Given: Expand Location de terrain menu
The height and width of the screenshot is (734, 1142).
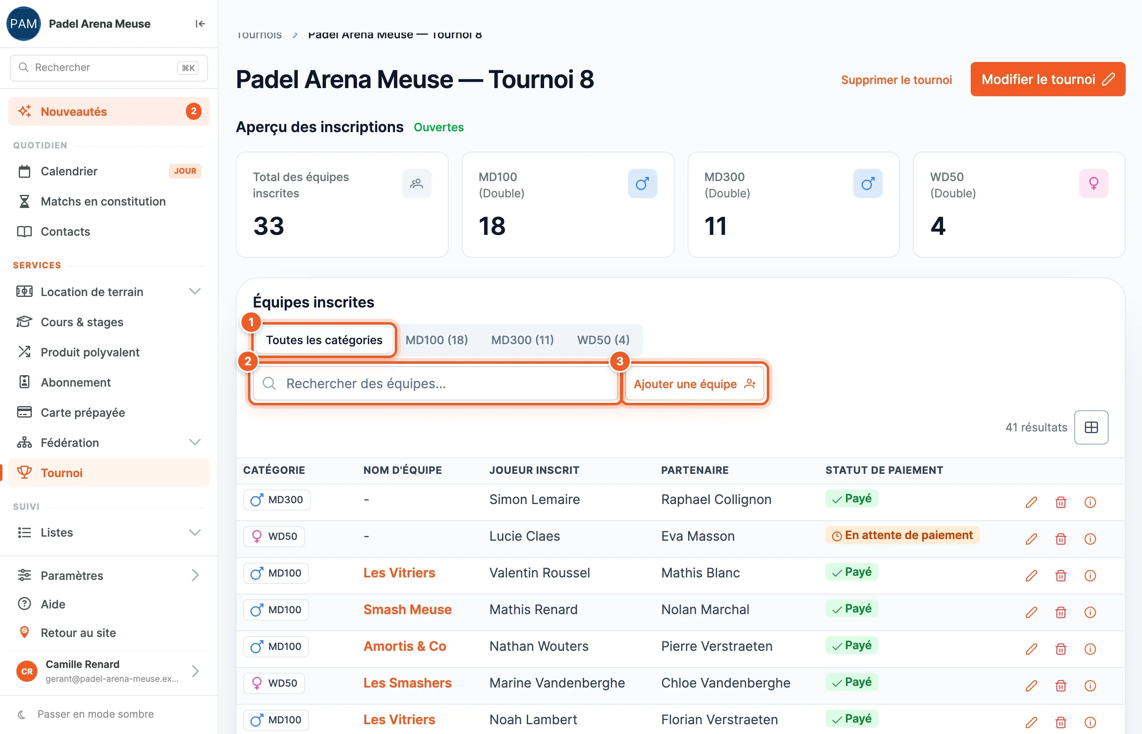Looking at the screenshot, I should click(x=108, y=292).
